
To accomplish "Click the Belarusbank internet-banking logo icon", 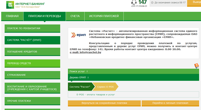I will (x=10, y=5).
